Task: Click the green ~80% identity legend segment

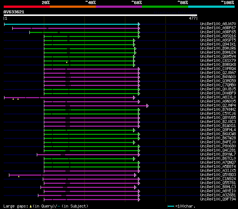Action: (165, 7)
